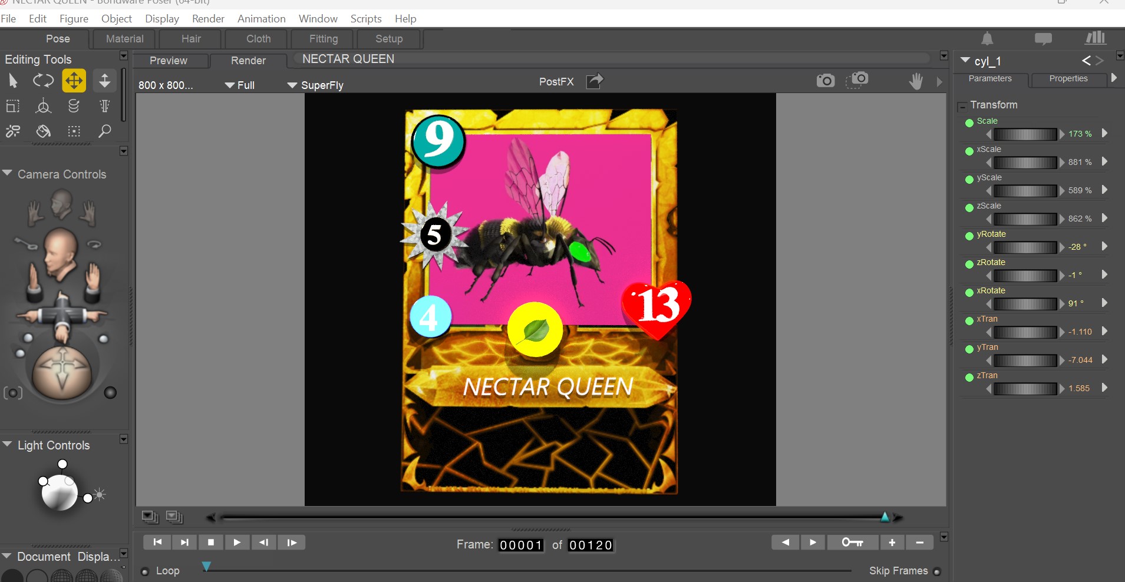The width and height of the screenshot is (1125, 582).
Task: Collapse the Light Controls panel
Action: (x=8, y=444)
